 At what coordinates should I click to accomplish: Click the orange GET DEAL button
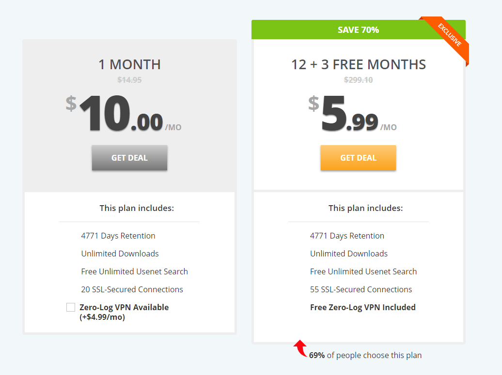tap(358, 158)
